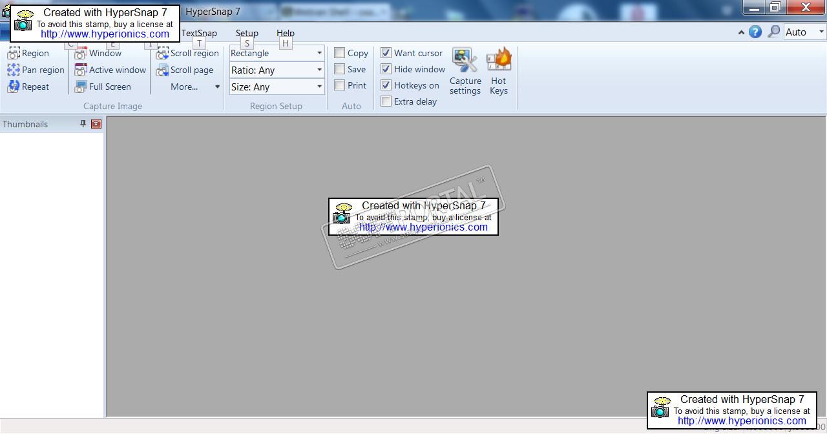Choose the Pan region capture tool
This screenshot has height=434, width=827.
[x=36, y=70]
